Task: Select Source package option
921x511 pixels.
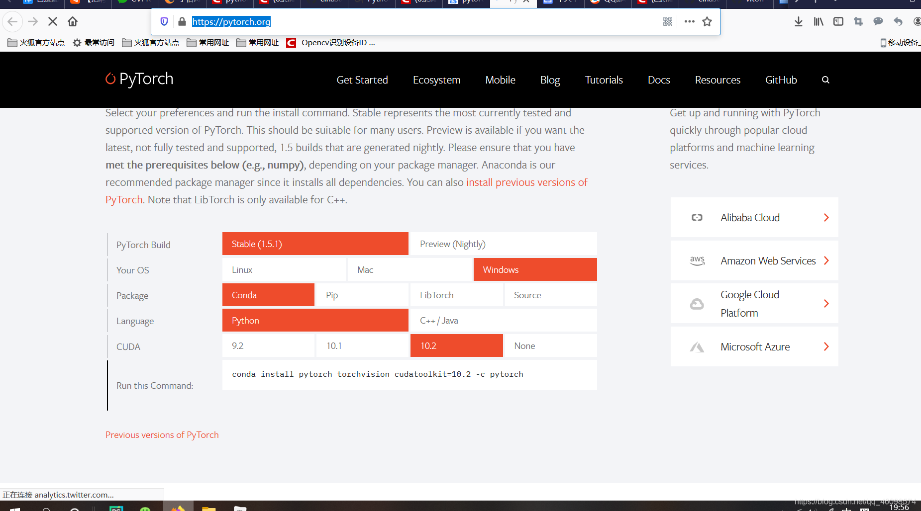Action: pyautogui.click(x=551, y=295)
